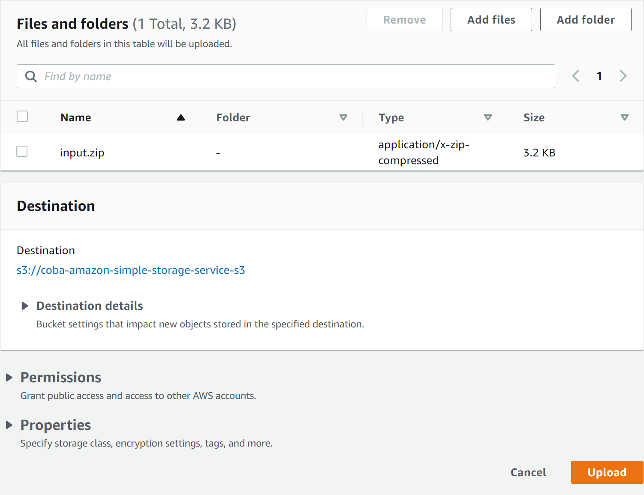
Task: Open the s3://coba-amazon-simple-storage-service-s3 link
Action: 131,270
